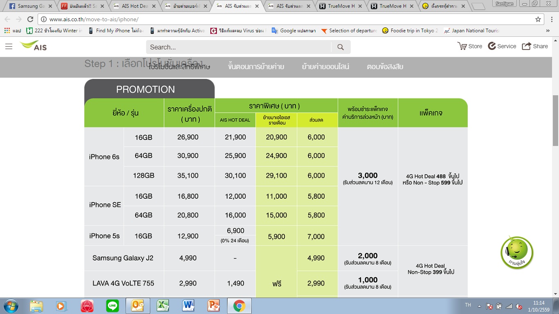Focus the AIS Search input box
This screenshot has height=314, width=559.
[239, 47]
